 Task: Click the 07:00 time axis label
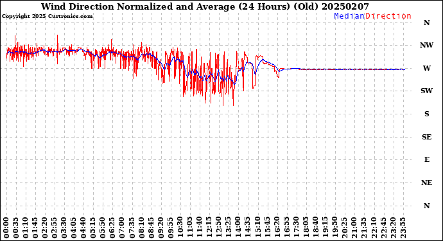click(122, 228)
